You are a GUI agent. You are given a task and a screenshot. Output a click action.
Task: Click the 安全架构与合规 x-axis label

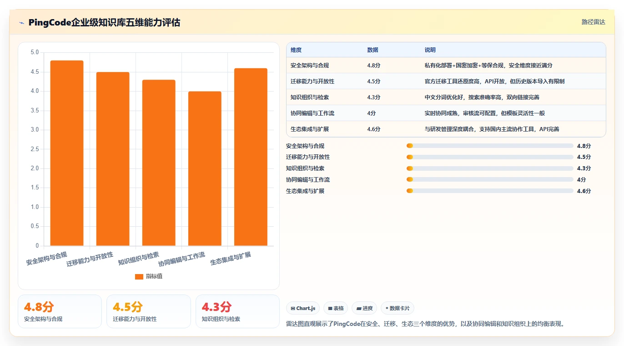point(47,259)
